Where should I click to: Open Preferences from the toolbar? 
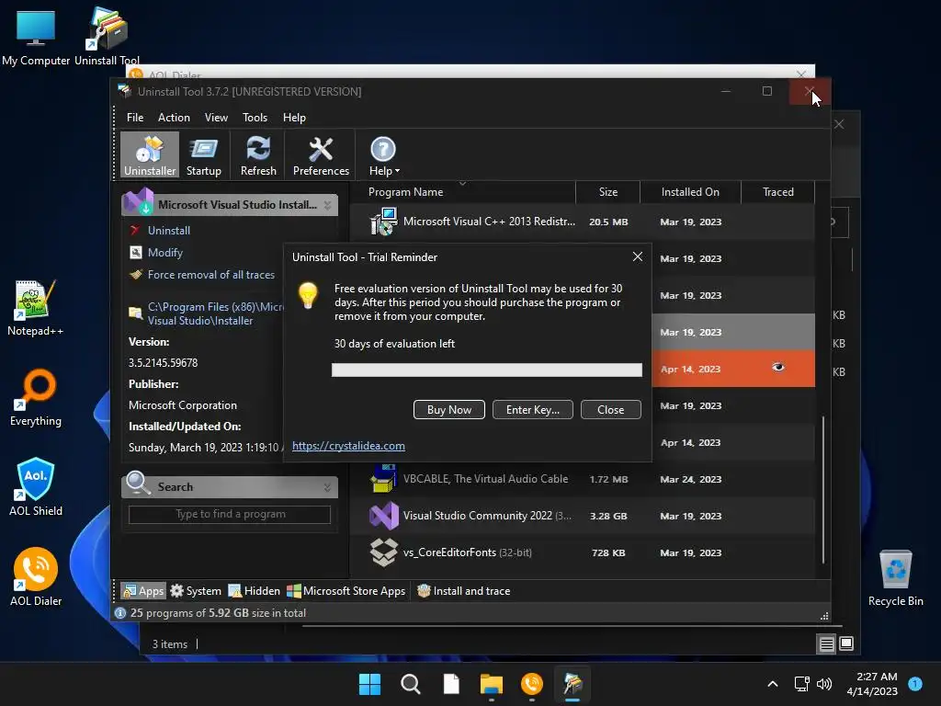[x=321, y=154]
